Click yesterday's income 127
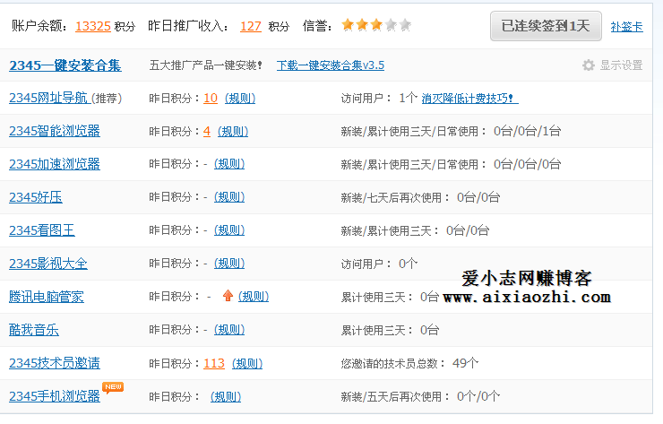The height and width of the screenshot is (424, 663). [x=251, y=26]
